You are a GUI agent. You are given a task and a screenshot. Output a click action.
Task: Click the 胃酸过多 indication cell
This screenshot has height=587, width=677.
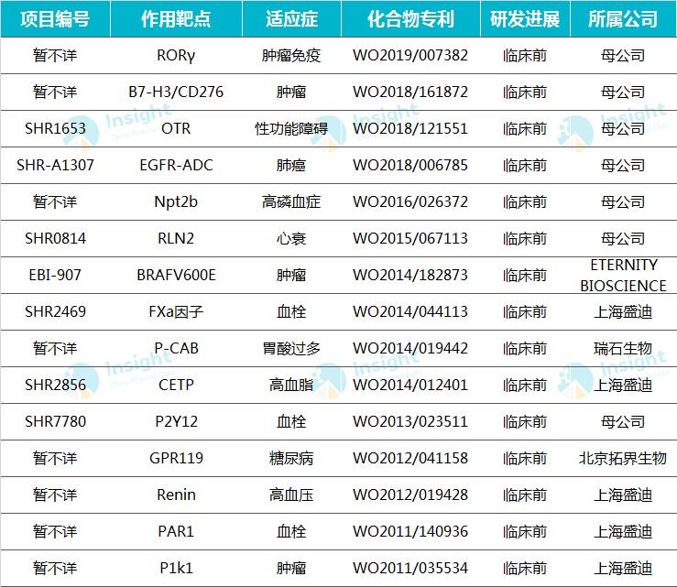(291, 349)
